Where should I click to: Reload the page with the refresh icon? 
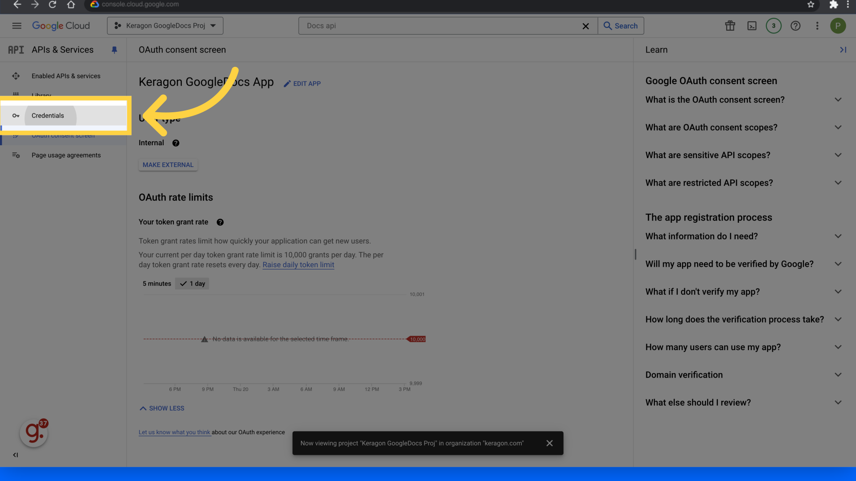[x=53, y=4]
